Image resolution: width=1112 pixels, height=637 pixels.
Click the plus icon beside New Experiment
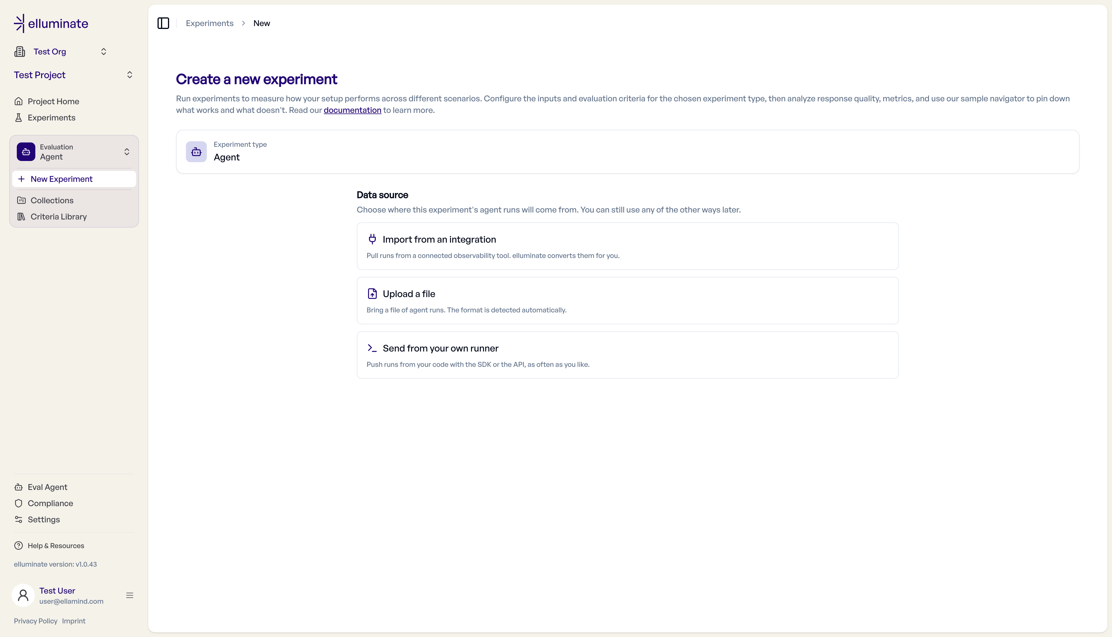click(21, 179)
